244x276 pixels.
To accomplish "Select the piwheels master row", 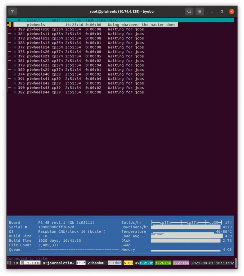I will 95,24.
